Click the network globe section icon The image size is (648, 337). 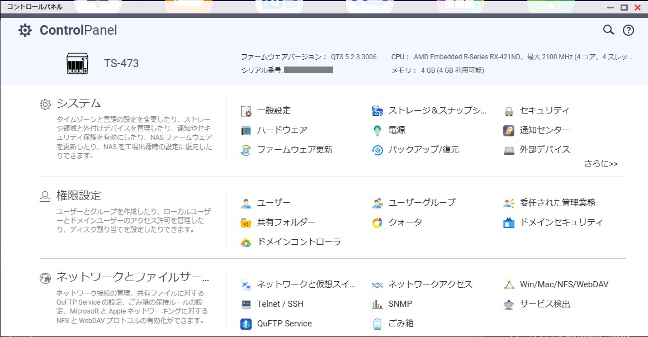pos(45,278)
